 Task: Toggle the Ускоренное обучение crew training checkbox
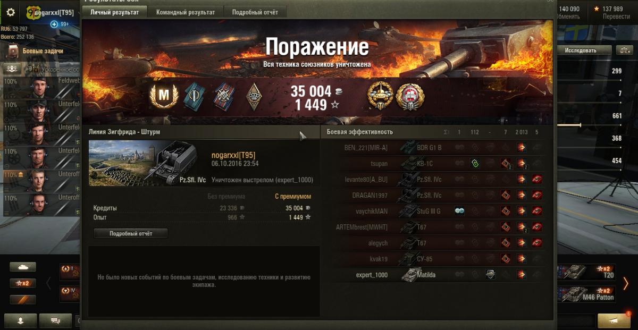point(36,69)
